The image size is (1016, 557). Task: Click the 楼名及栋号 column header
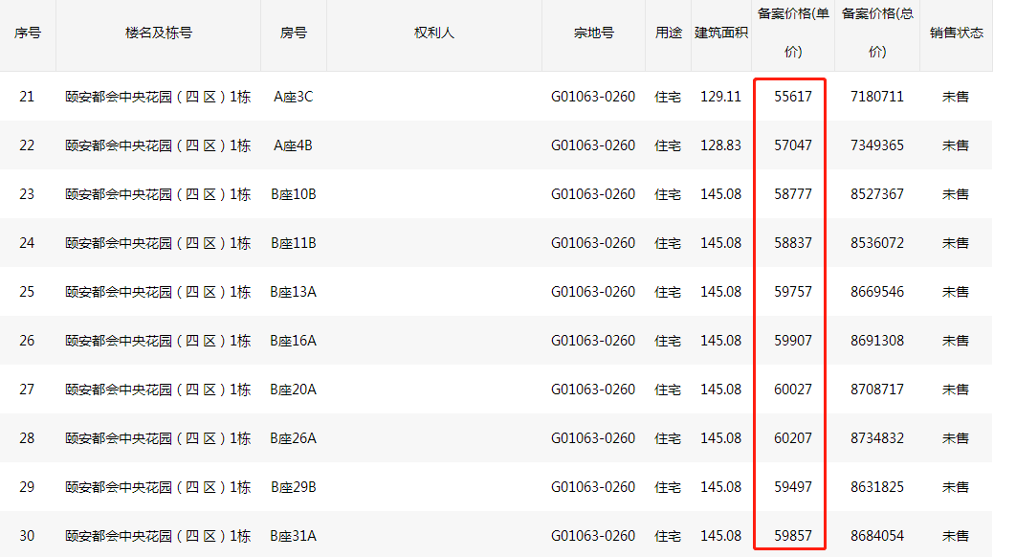pos(159,33)
